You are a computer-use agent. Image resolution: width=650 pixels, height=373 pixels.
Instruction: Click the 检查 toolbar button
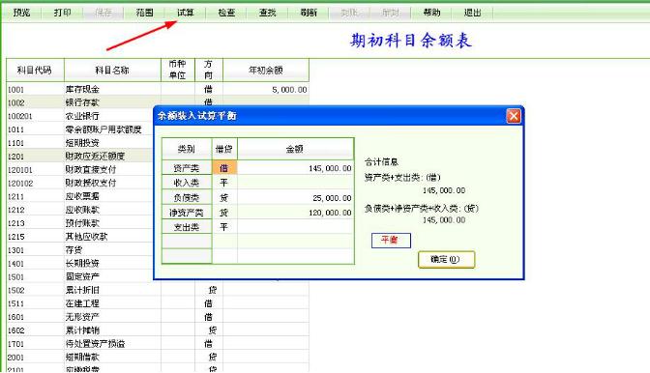226,13
